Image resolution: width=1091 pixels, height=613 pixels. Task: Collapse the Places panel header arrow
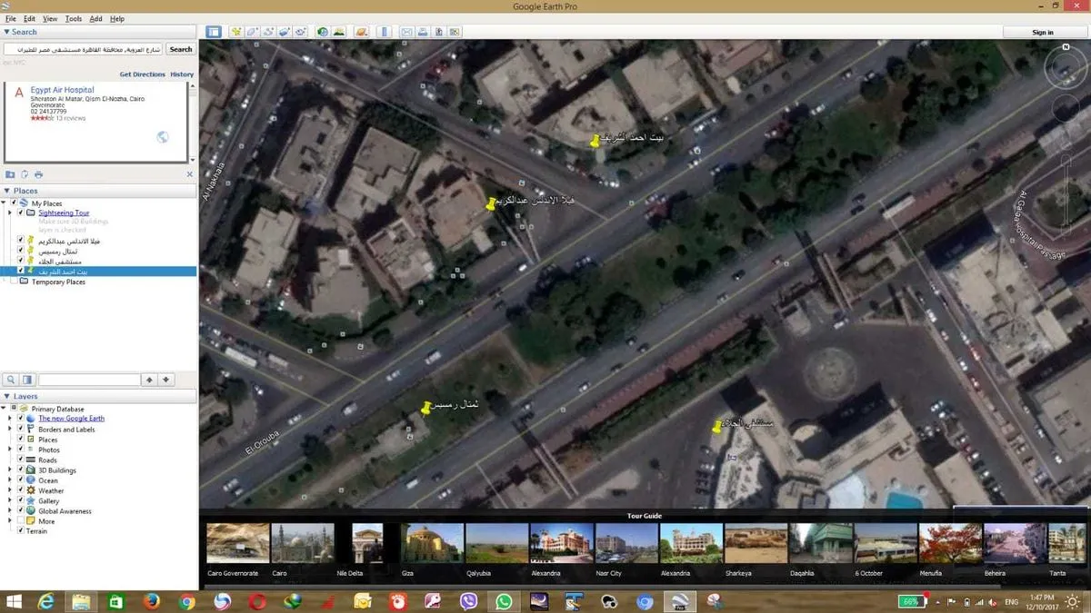(7, 191)
